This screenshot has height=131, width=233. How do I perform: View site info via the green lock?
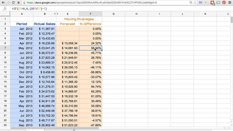pos(24,3)
